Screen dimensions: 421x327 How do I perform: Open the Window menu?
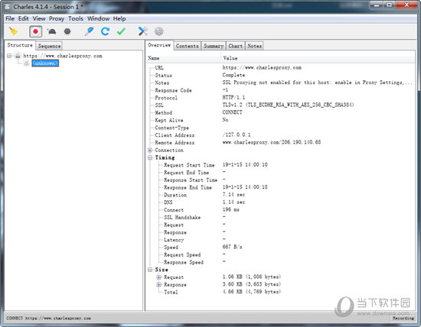pos(98,18)
